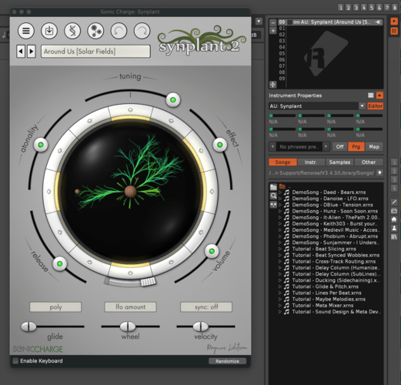This screenshot has height=385, width=401.
Task: Click the Randomize button
Action: tap(227, 361)
